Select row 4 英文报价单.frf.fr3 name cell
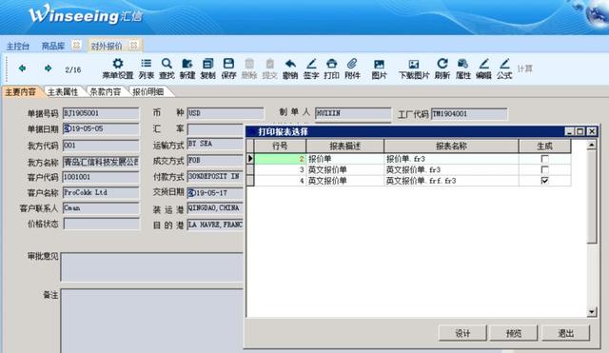 (451, 181)
